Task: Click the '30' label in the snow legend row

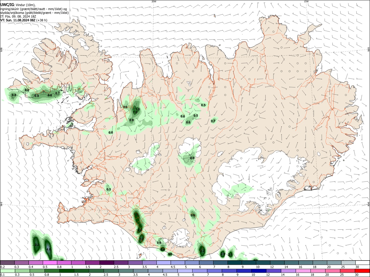Action: coord(357,267)
